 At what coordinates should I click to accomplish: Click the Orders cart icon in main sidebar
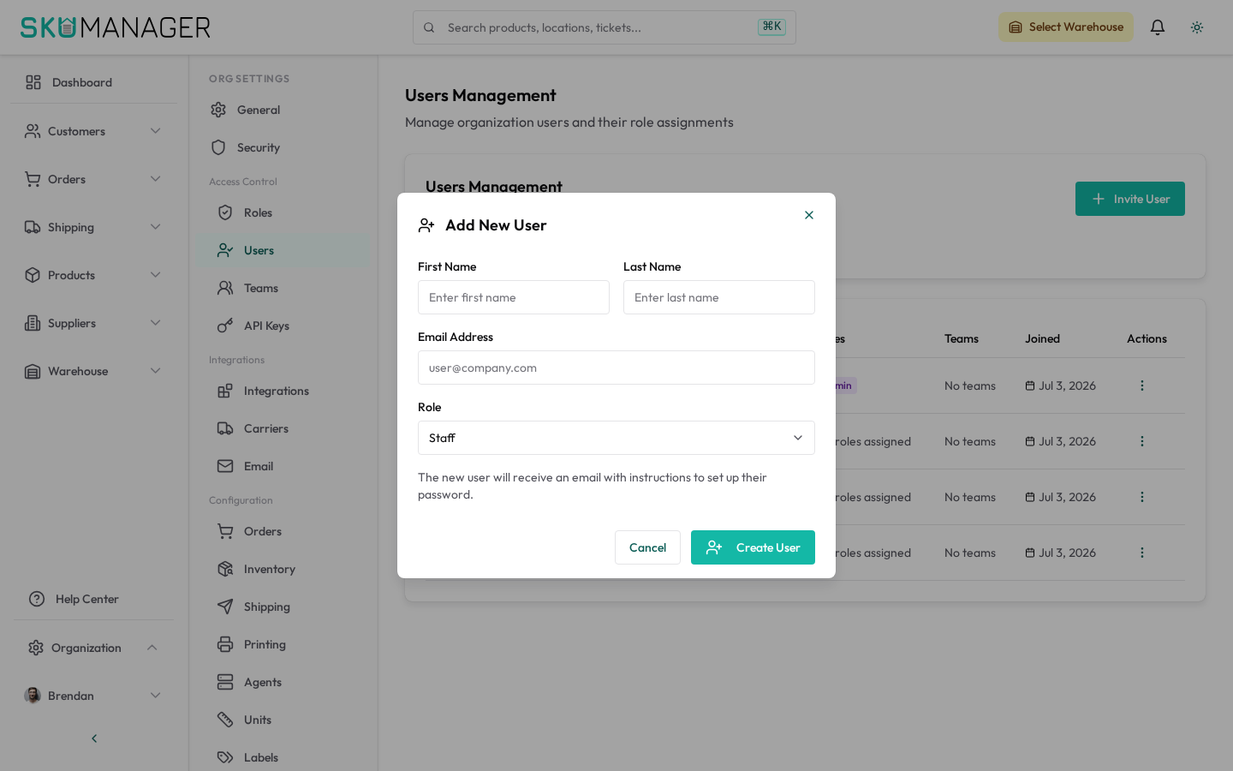pos(33,179)
